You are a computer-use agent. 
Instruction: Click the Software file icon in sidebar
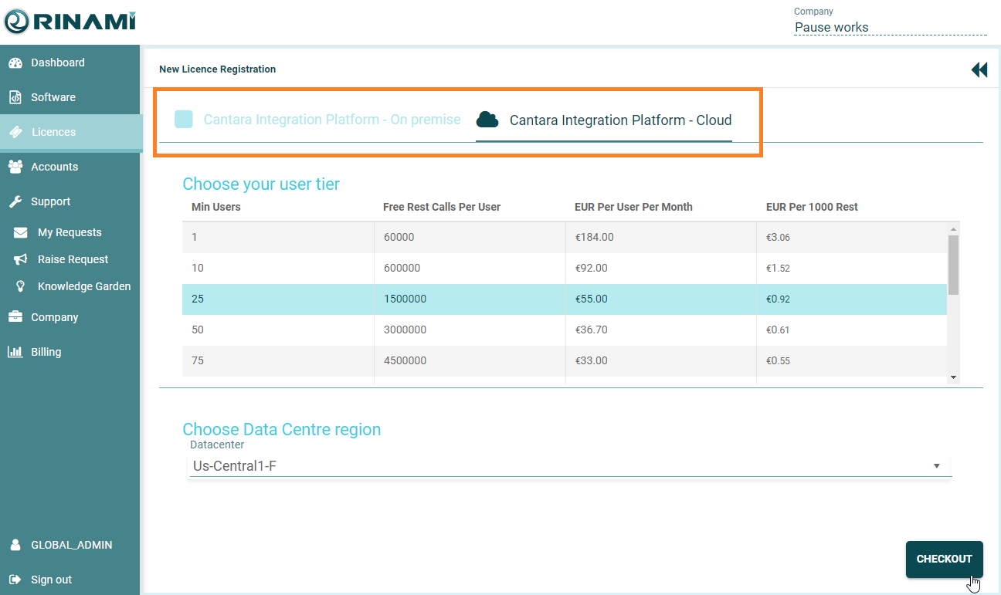[15, 97]
